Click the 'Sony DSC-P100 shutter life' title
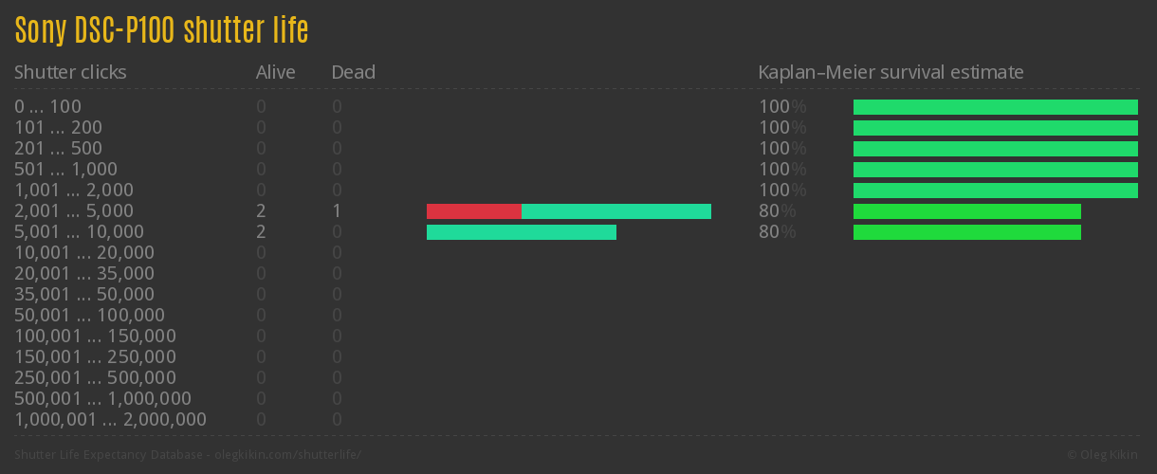The height and width of the screenshot is (474, 1157). point(161,30)
